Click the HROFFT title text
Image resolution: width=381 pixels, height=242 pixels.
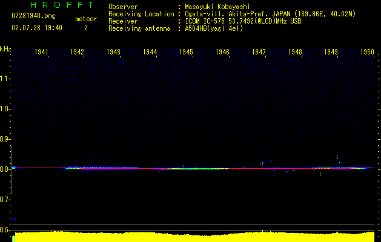pyautogui.click(x=62, y=5)
